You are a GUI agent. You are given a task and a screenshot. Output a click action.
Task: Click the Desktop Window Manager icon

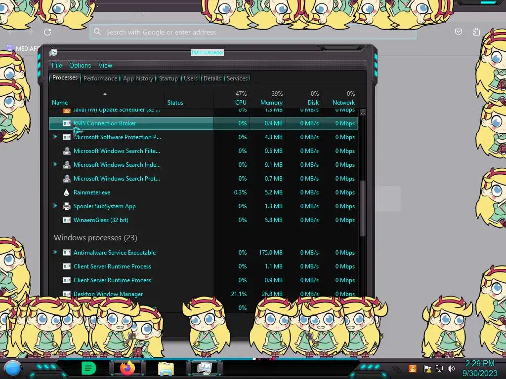pyautogui.click(x=67, y=294)
